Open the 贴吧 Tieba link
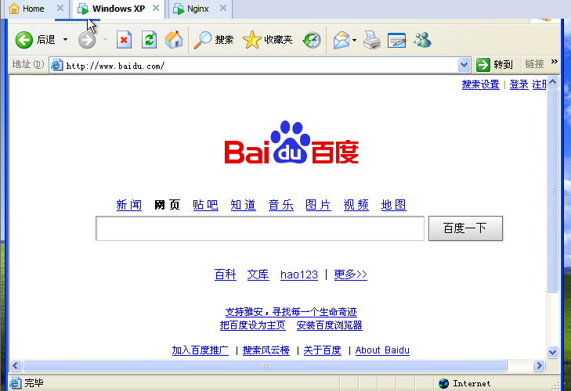Screen dimensions: 571x391 [205, 205]
